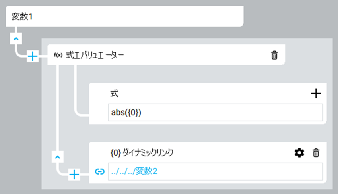Collapse the branch with the chevron above the lower plus

[x=58, y=157]
